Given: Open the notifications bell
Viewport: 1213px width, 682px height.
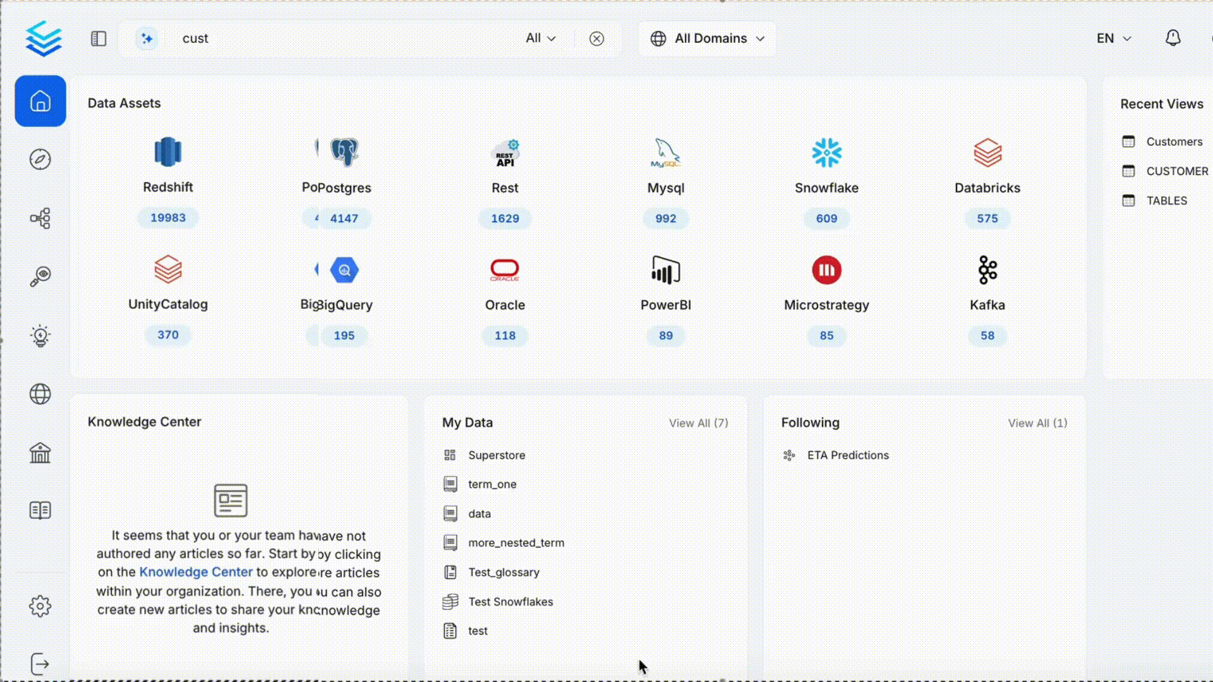Looking at the screenshot, I should 1173,39.
